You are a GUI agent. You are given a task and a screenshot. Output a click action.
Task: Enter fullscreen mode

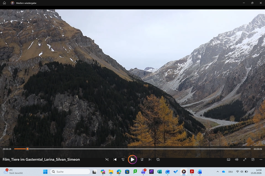(245, 159)
